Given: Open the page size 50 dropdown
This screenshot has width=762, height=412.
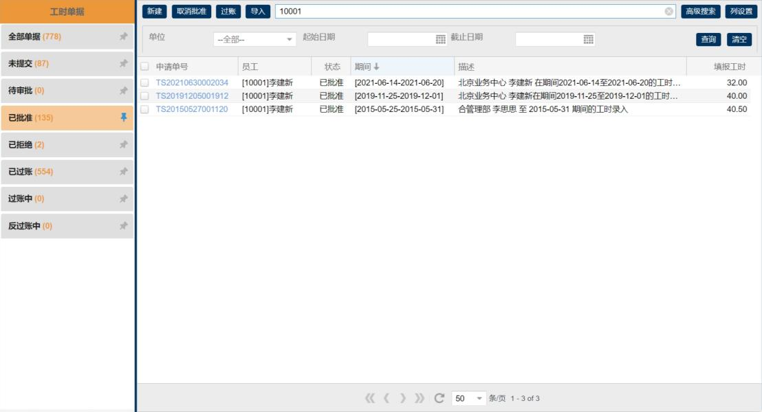Looking at the screenshot, I should point(479,398).
